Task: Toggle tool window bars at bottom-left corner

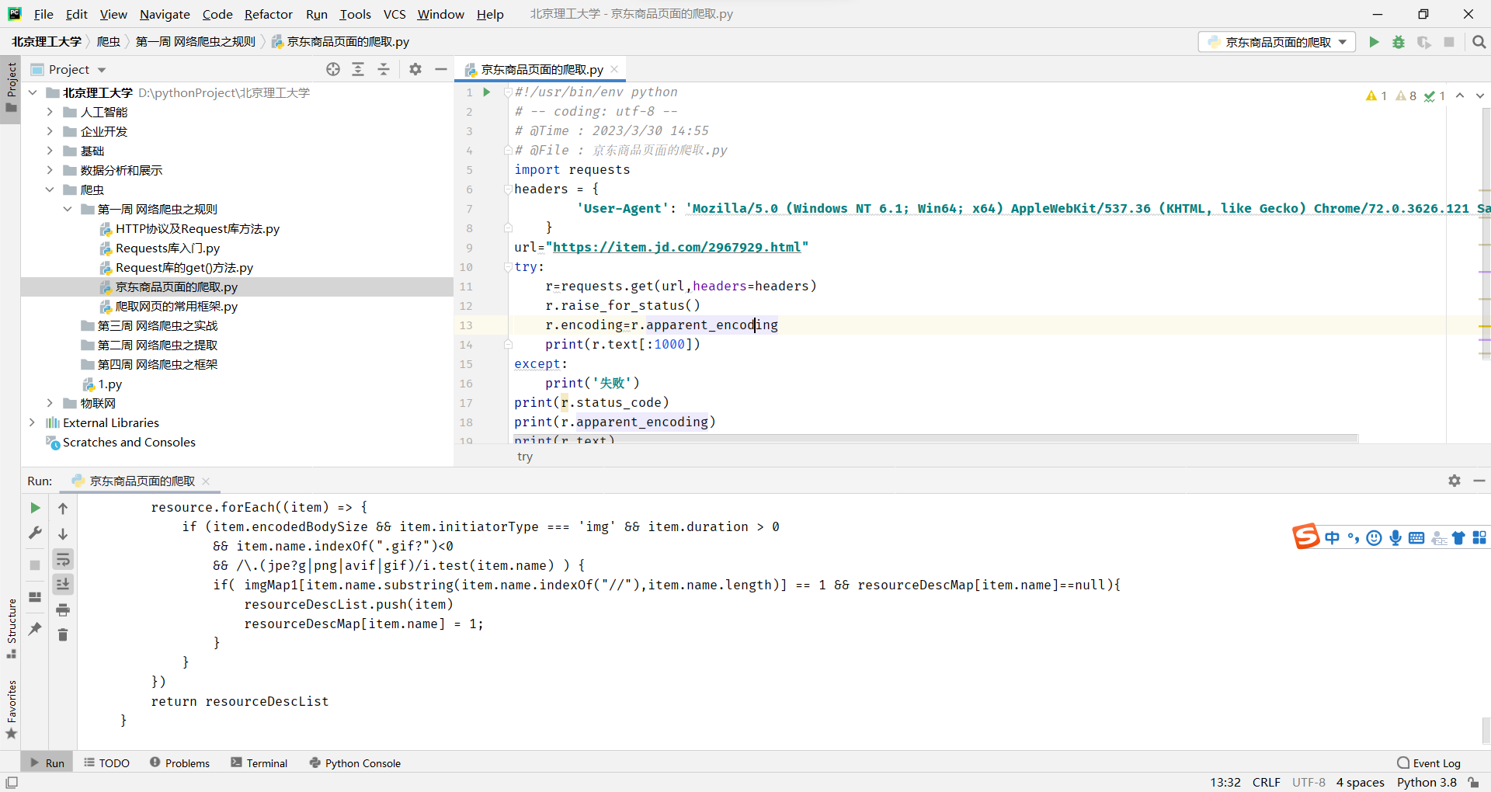Action: pyautogui.click(x=12, y=783)
